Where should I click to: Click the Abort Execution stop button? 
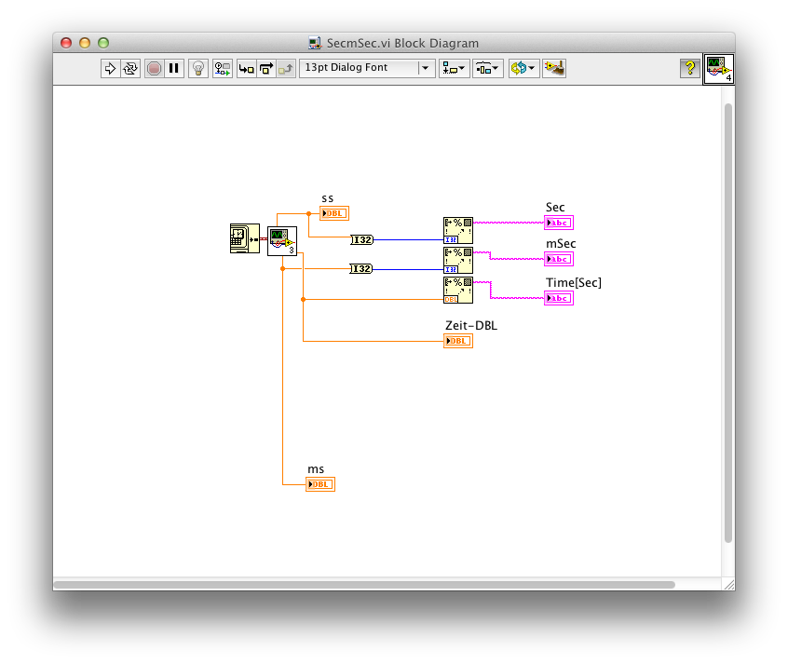point(155,68)
